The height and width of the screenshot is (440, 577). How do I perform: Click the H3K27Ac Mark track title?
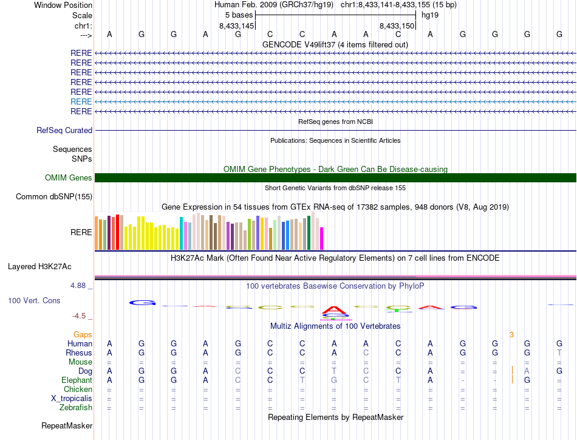pyautogui.click(x=335, y=258)
